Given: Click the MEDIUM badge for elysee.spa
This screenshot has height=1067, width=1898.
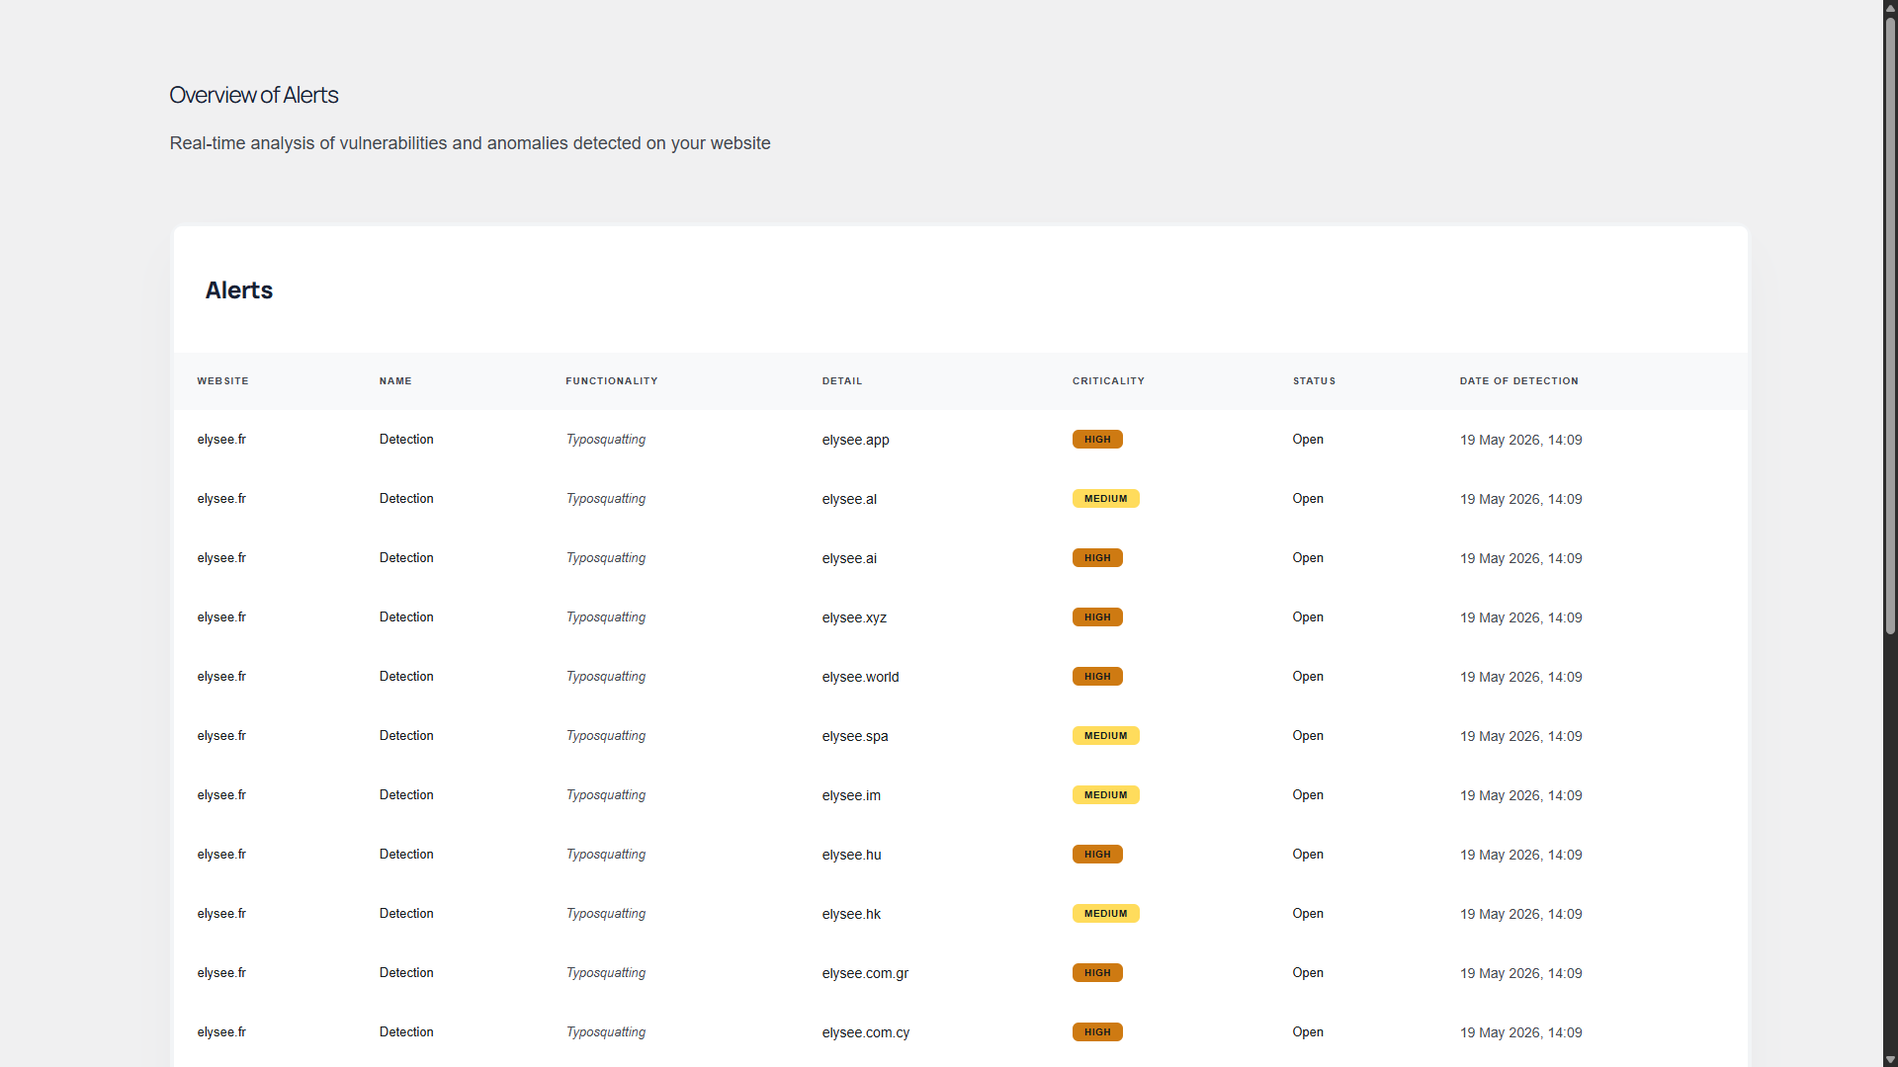Looking at the screenshot, I should point(1105,736).
